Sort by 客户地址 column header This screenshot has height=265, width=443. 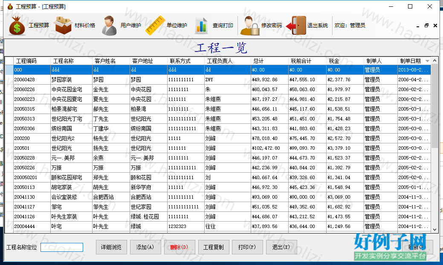click(x=149, y=61)
